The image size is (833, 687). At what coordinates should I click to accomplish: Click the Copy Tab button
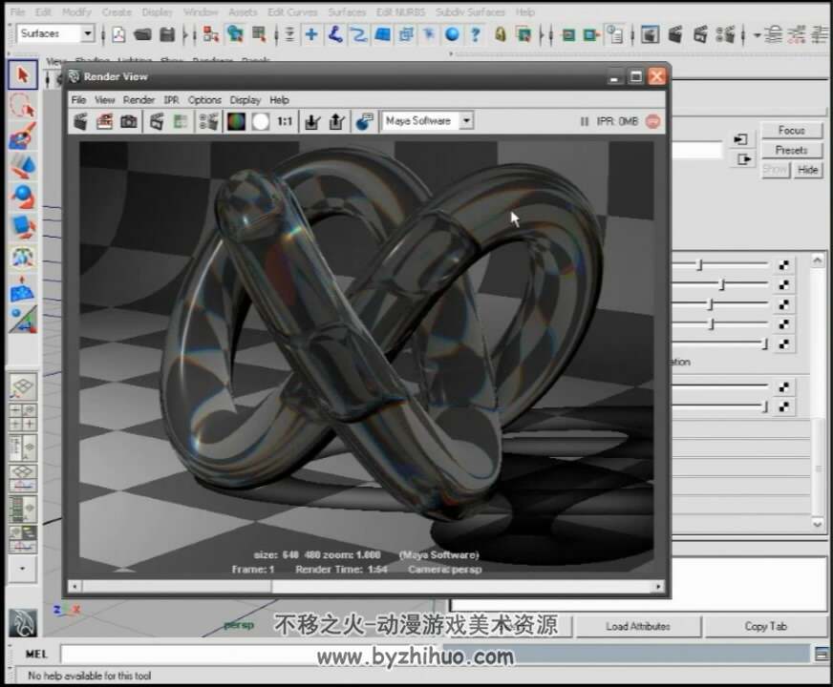point(765,627)
